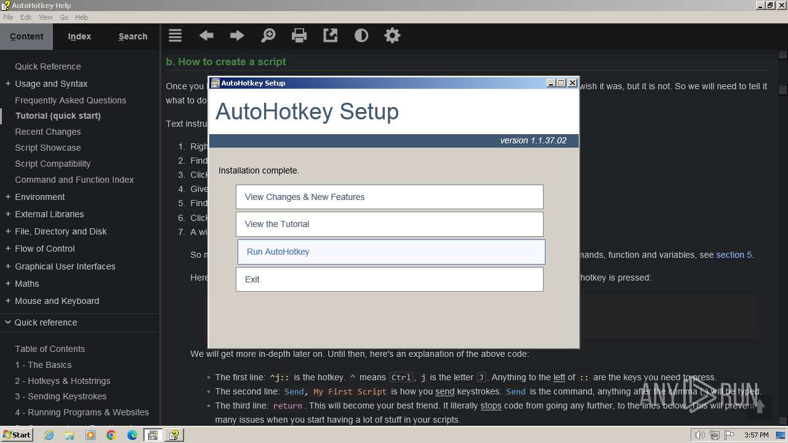This screenshot has height=443, width=788.
Task: Open Frequently Asked Questions
Action: pos(71,100)
